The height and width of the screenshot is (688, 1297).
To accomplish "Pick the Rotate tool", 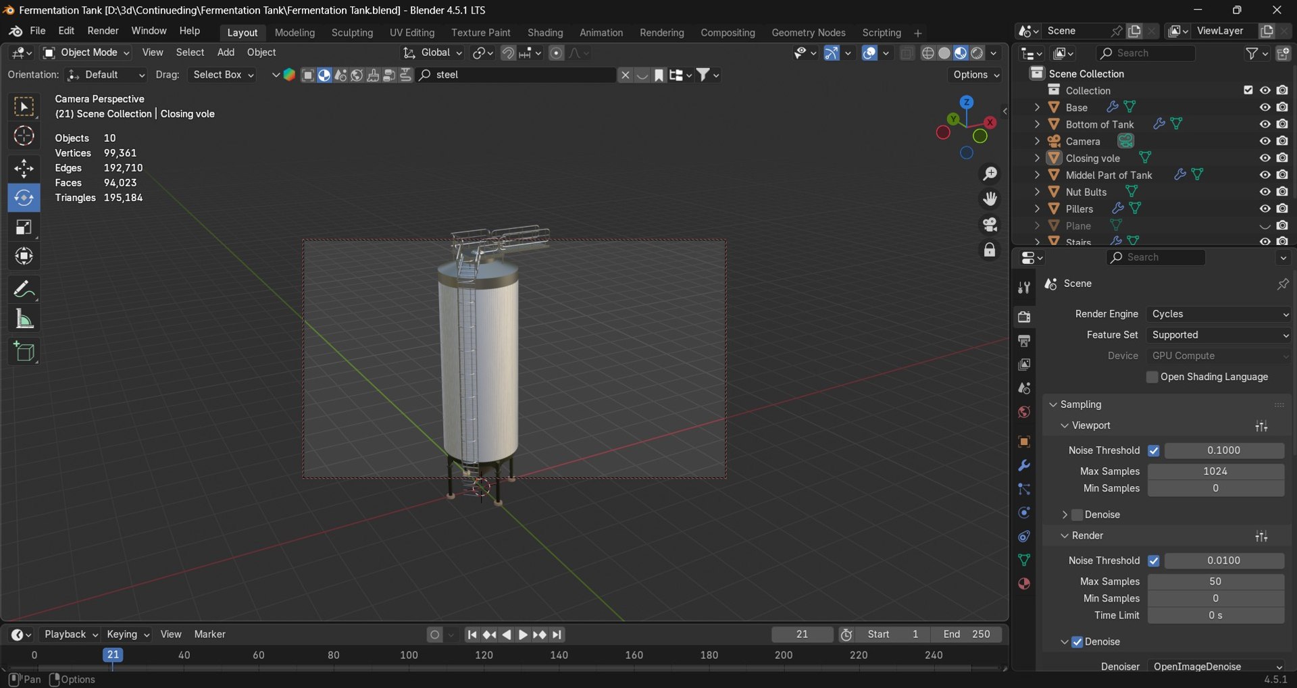I will pos(24,198).
